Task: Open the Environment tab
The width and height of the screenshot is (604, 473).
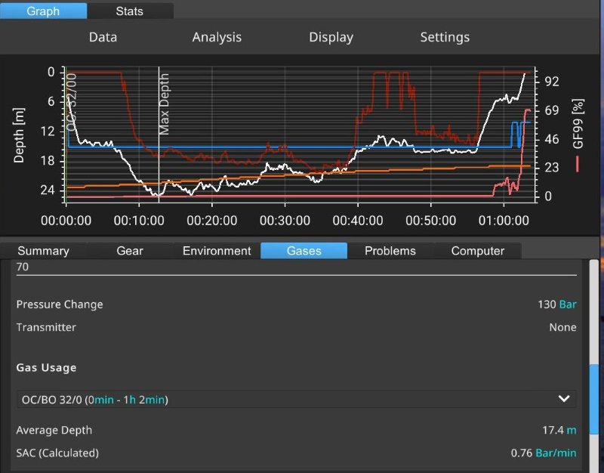Action: pos(217,251)
